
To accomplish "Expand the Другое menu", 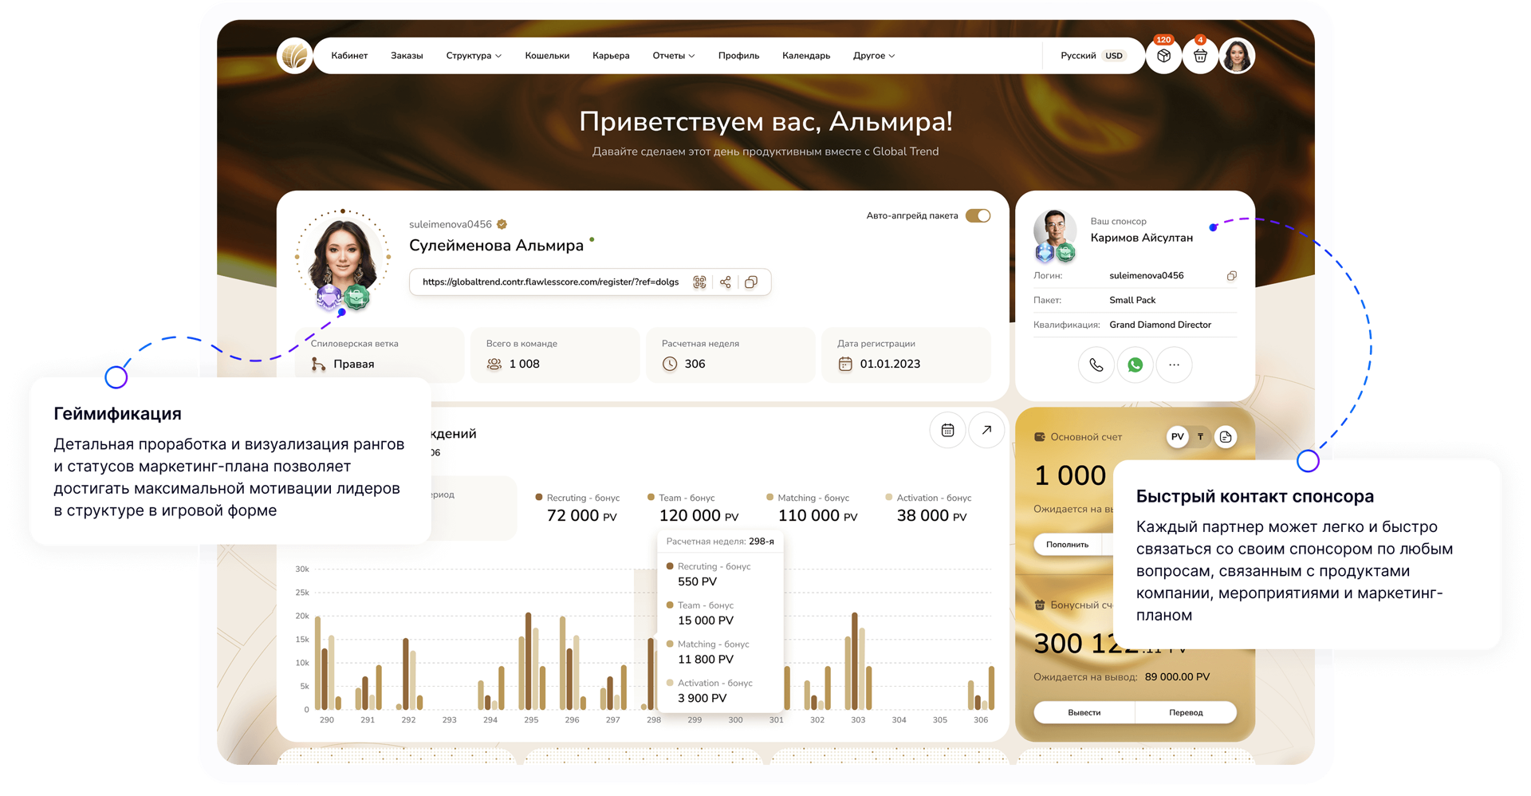I will pos(874,56).
